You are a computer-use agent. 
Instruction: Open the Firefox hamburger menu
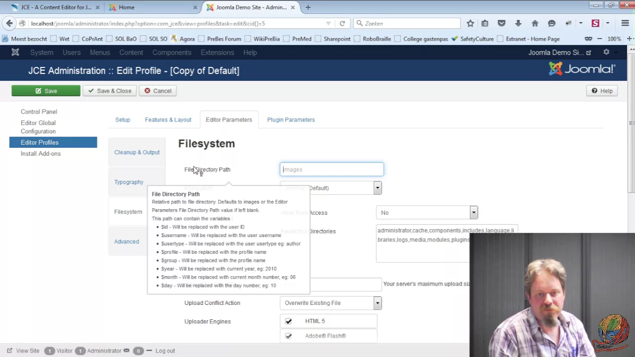(x=625, y=23)
